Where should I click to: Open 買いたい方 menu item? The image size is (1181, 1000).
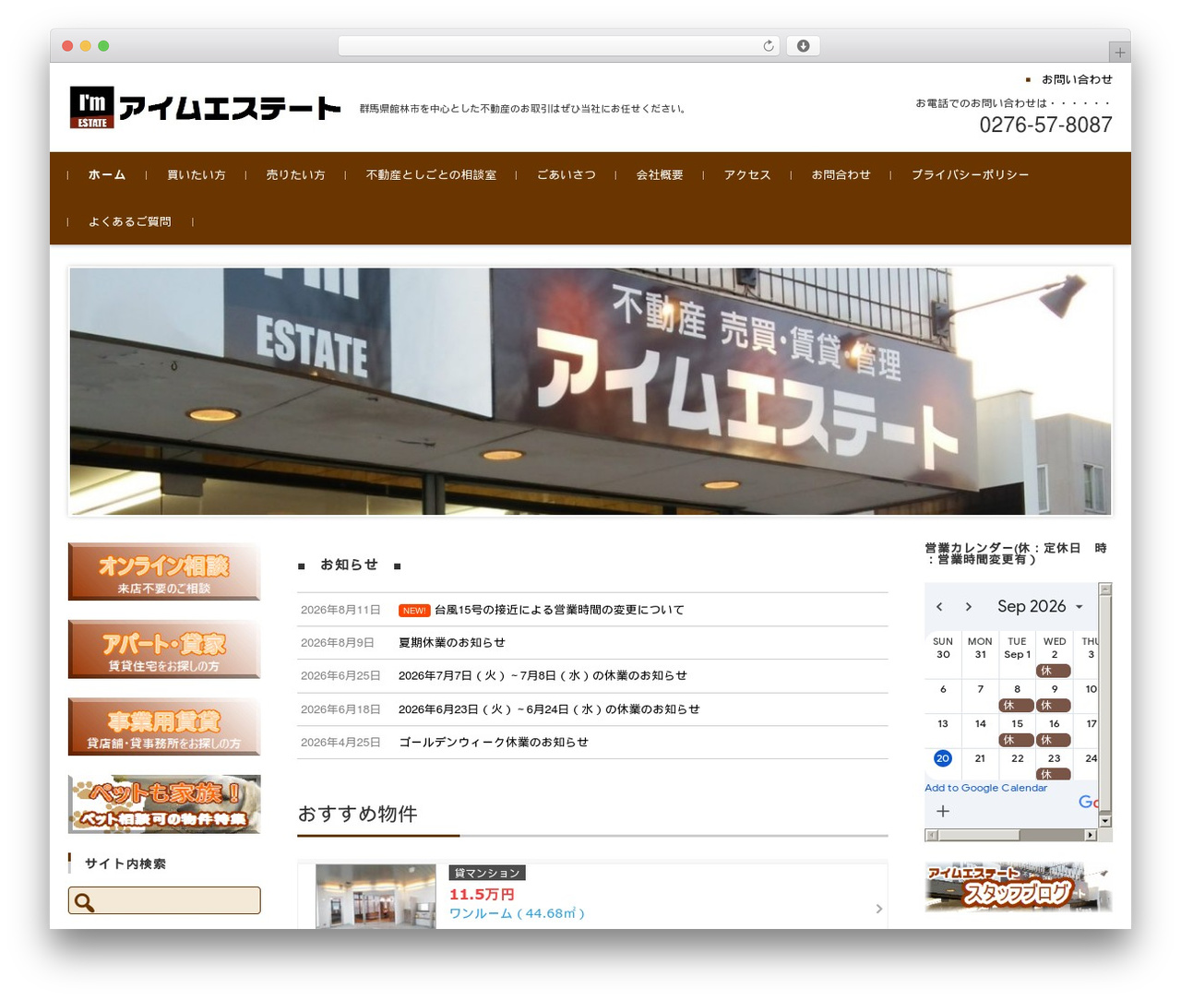pyautogui.click(x=197, y=175)
